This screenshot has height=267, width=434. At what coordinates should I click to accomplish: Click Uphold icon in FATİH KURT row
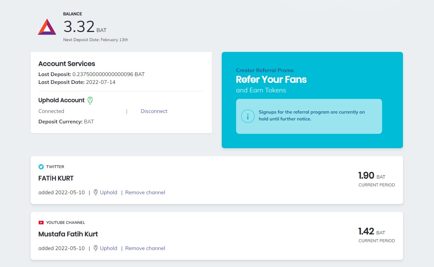point(96,193)
